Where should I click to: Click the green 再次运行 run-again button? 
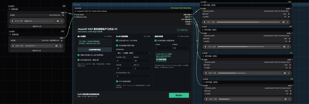pos(179,95)
